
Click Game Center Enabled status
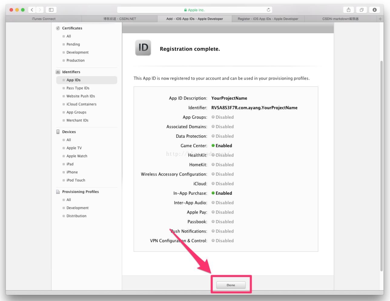[222, 146]
